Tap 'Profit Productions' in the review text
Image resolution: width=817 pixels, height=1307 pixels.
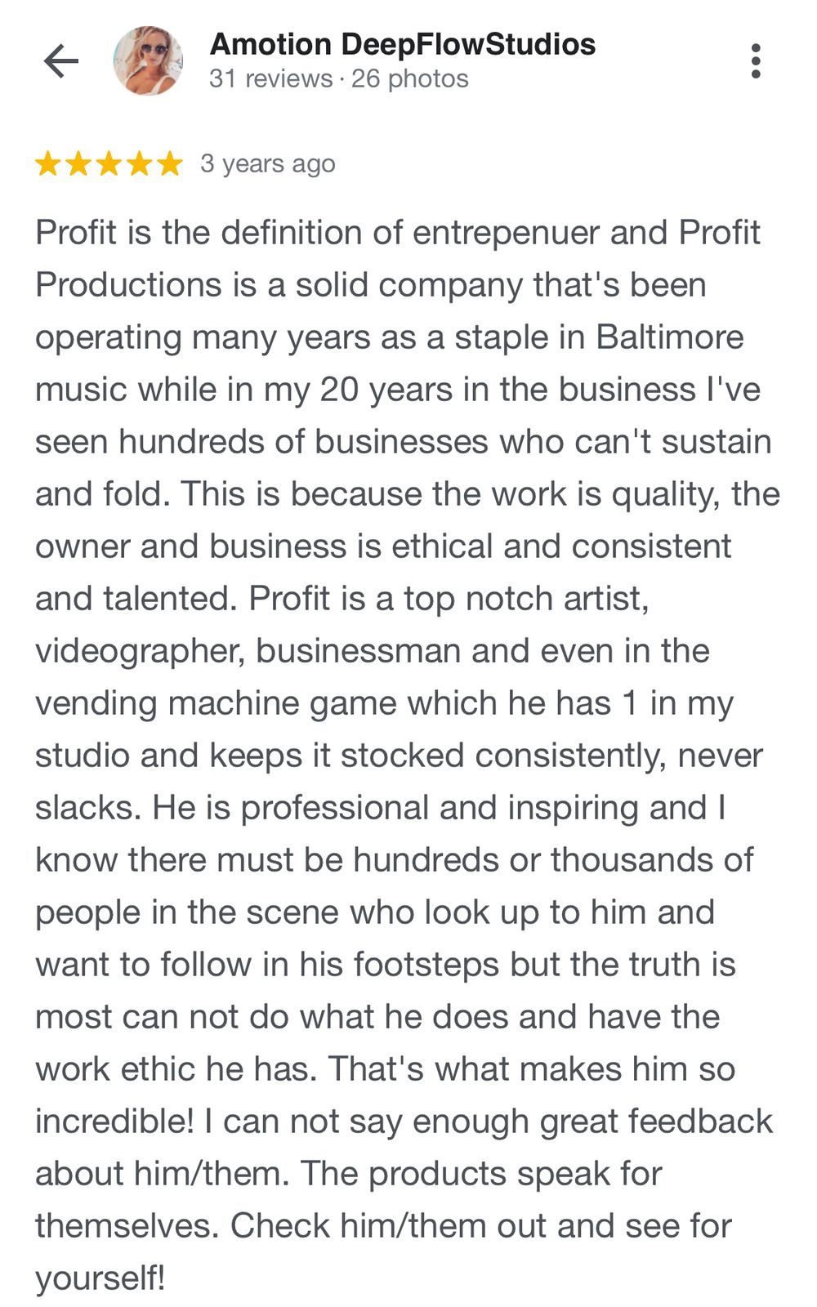click(129, 285)
